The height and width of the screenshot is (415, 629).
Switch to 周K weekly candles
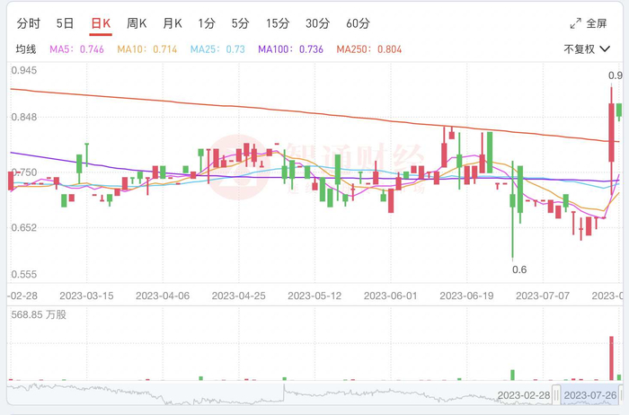pos(137,23)
